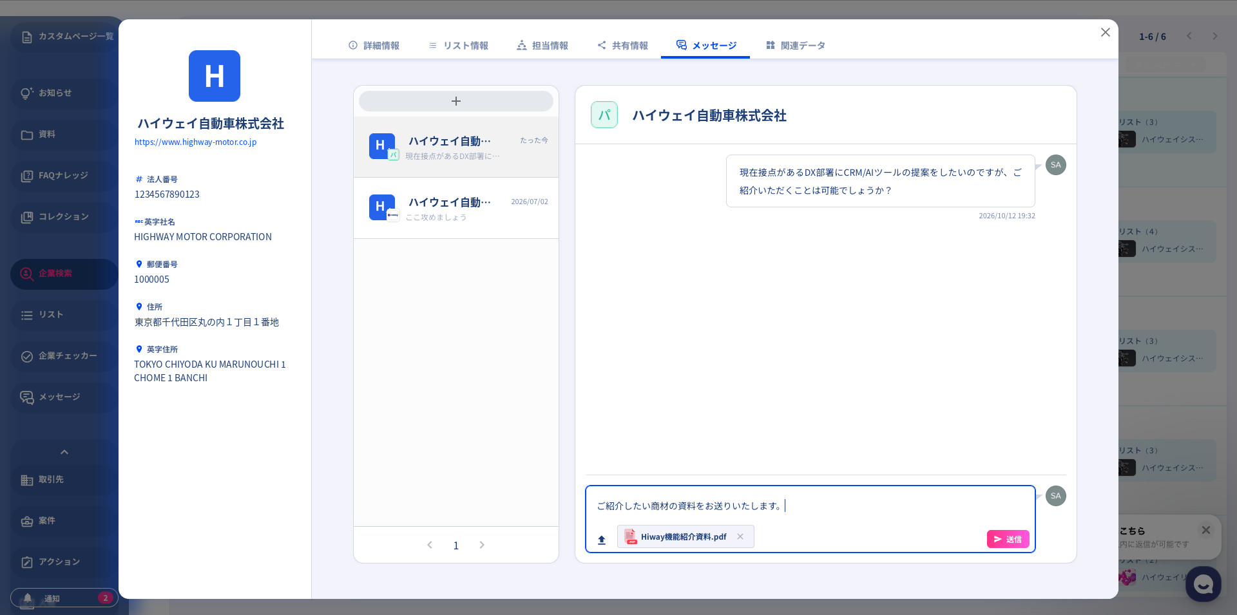Dismiss the こちら popup with its X

click(1206, 530)
